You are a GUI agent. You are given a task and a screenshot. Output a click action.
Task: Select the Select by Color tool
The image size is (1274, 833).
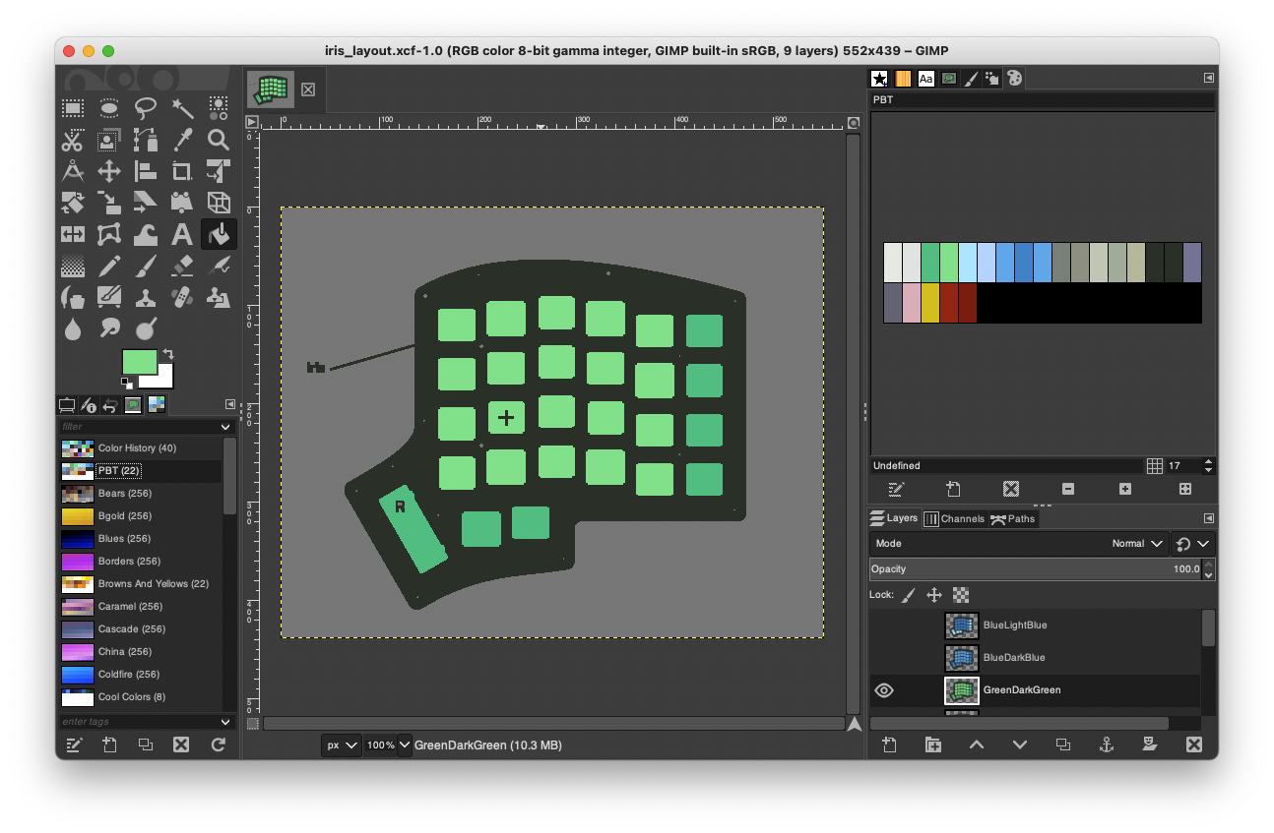click(x=219, y=107)
